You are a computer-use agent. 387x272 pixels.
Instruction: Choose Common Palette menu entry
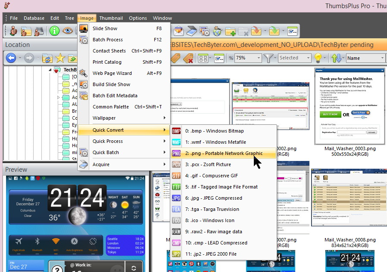pyautogui.click(x=124, y=107)
